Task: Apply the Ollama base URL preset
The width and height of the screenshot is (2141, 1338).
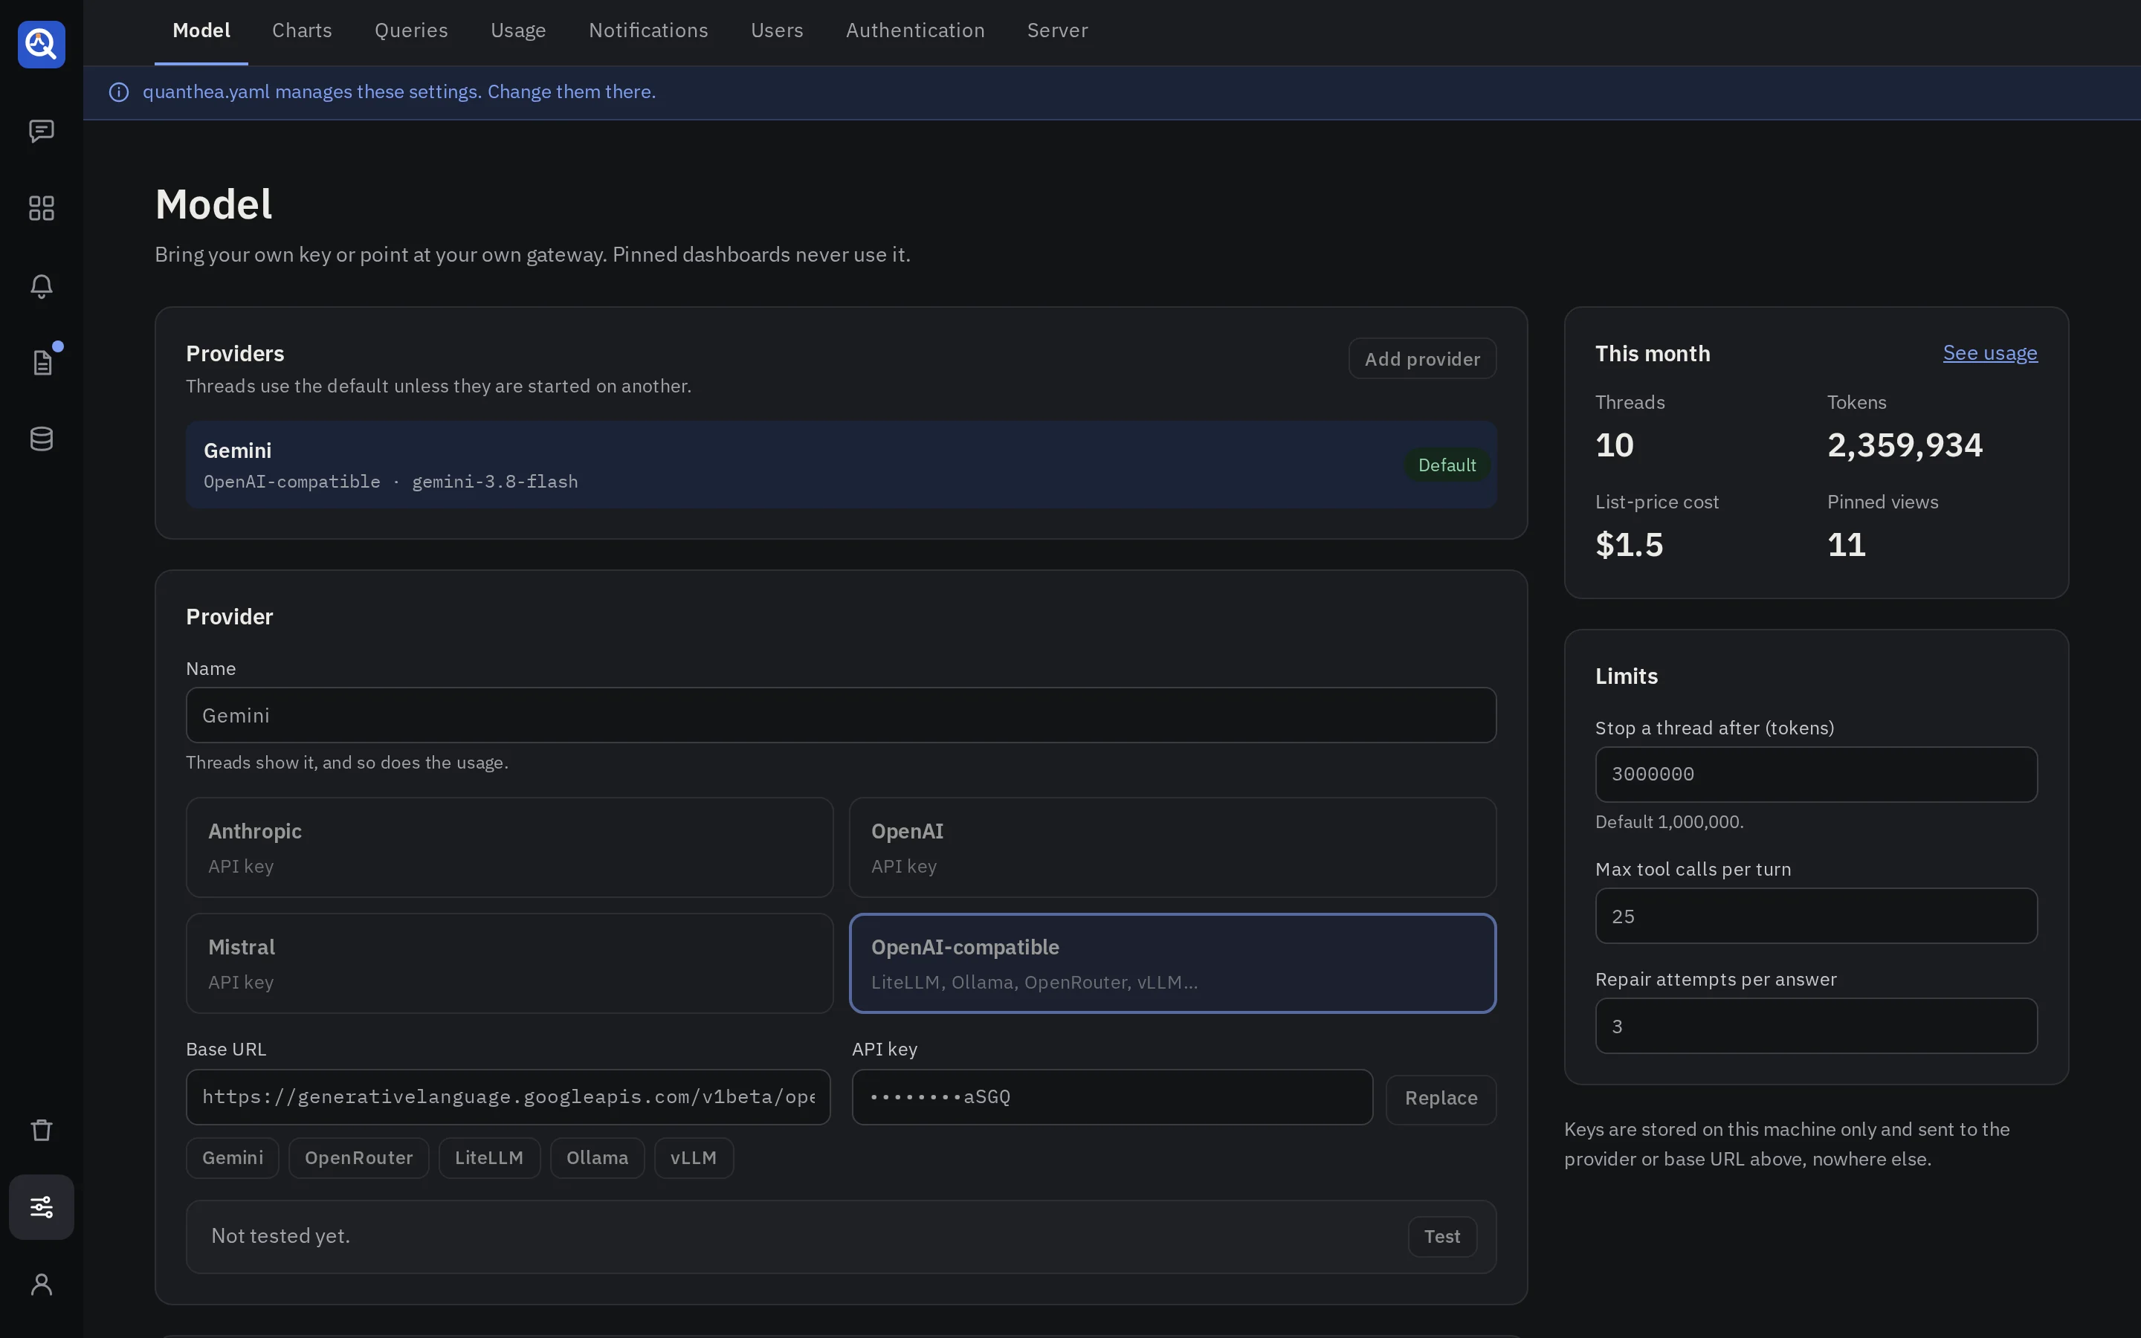Action: (x=597, y=1157)
